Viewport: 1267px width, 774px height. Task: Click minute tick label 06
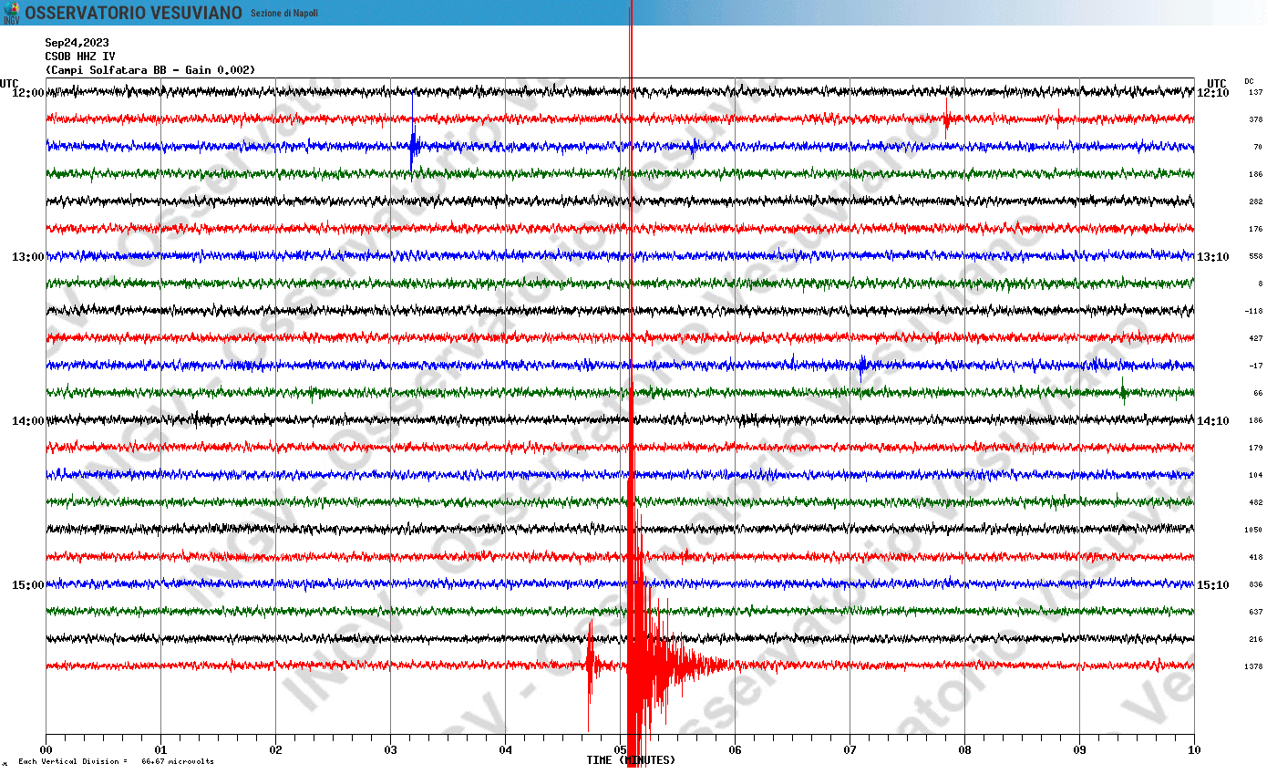point(735,750)
